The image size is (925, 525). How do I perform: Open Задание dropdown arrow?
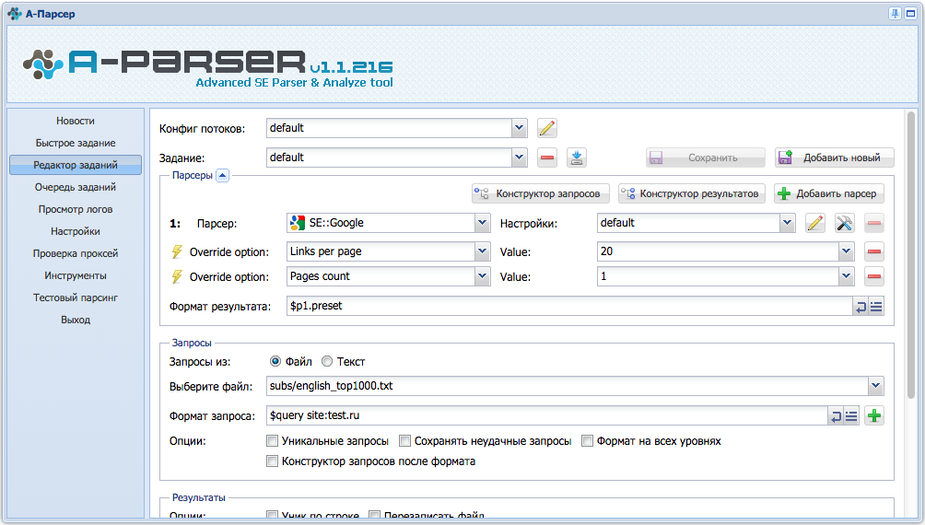519,157
